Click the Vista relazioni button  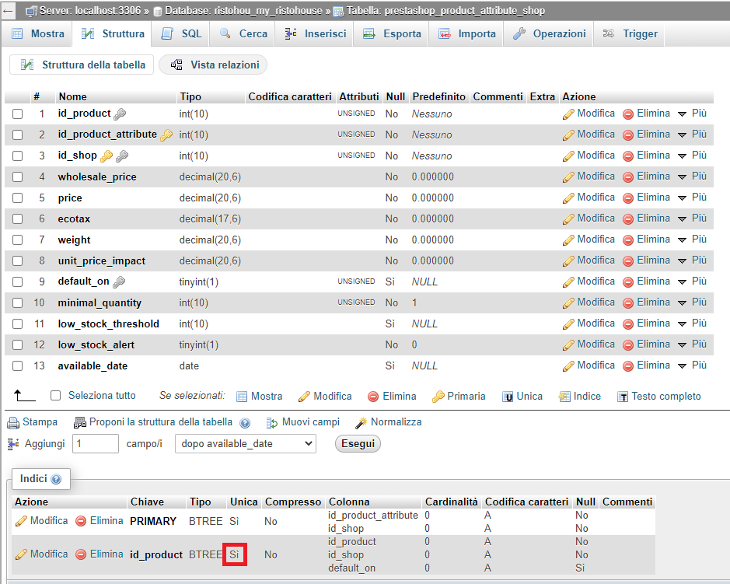pyautogui.click(x=213, y=65)
